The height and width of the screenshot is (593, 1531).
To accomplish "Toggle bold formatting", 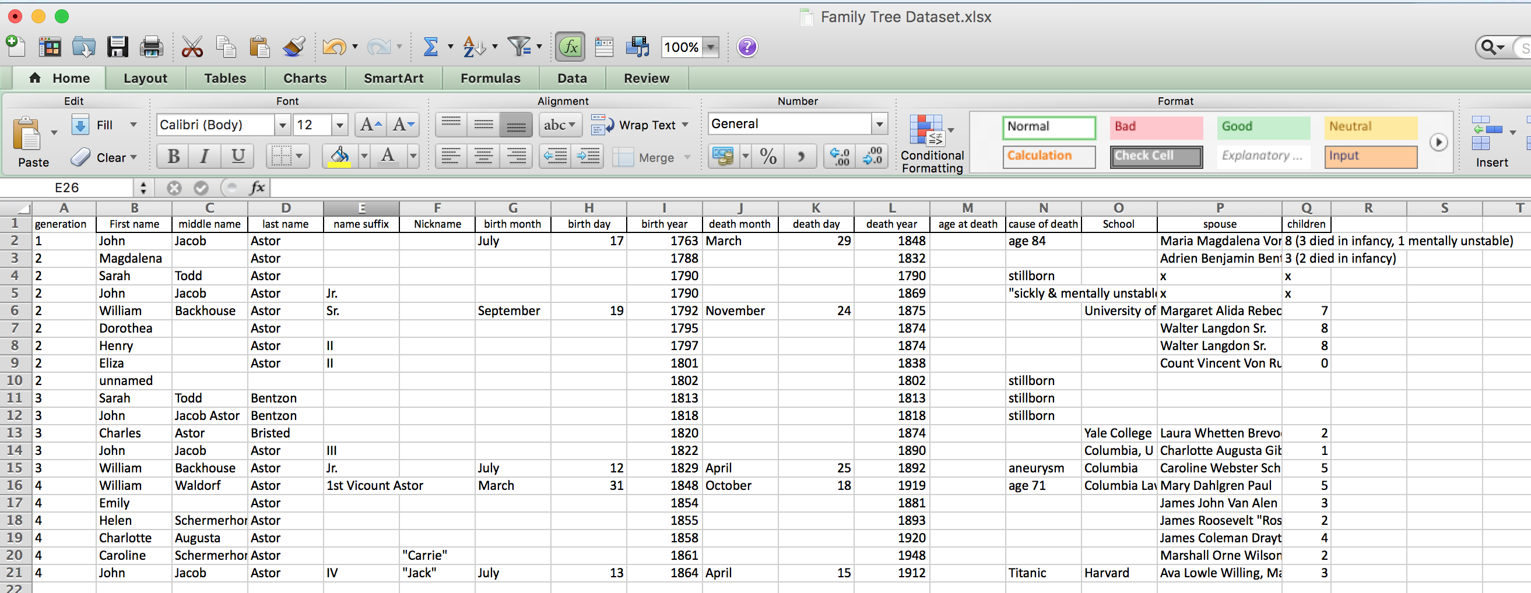I will tap(174, 157).
